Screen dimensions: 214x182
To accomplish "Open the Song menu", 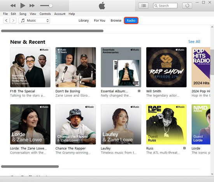I will tap(23, 14).
